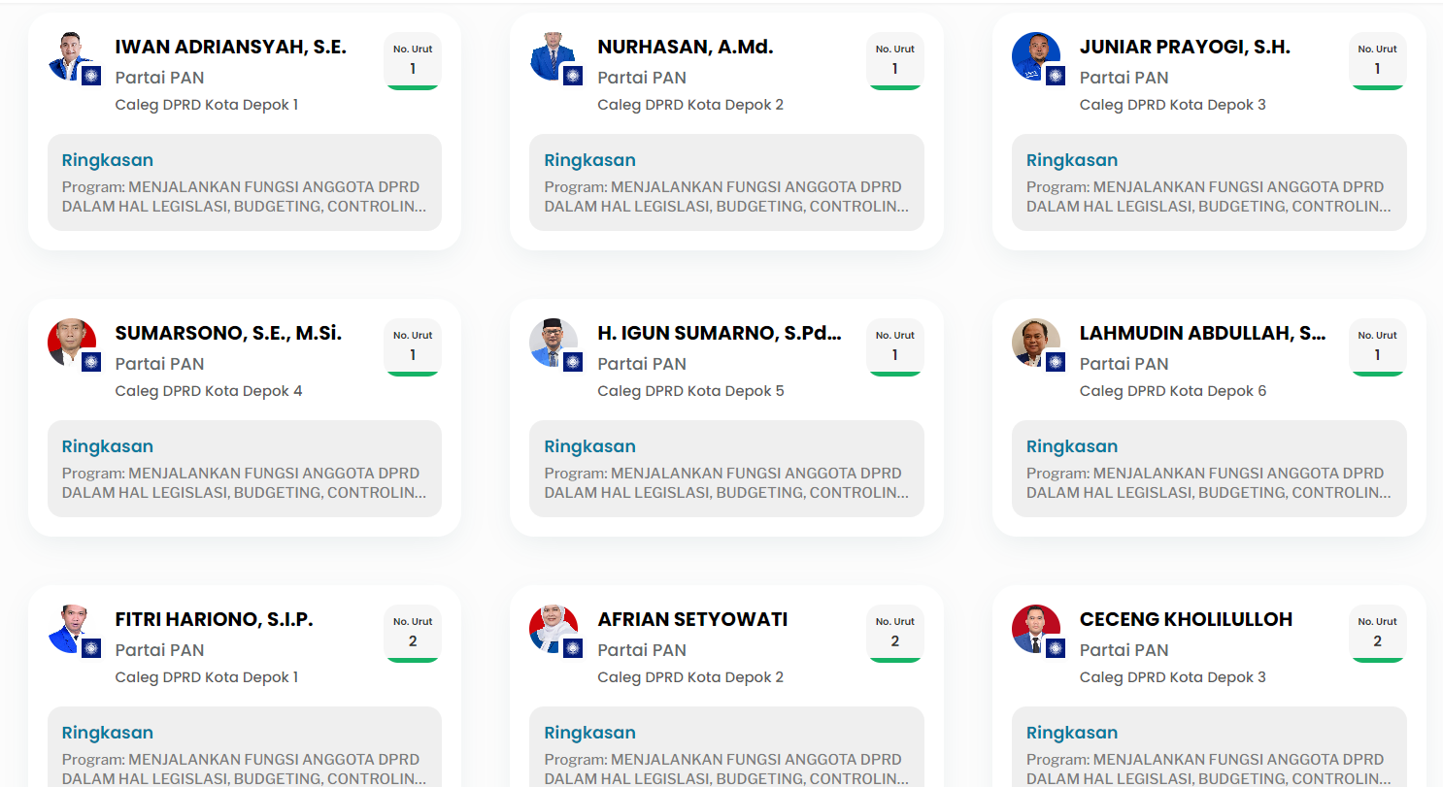Click PAN badge on Ceceng Kholilulloh's photo
This screenshot has height=787, width=1443.
1056,648
